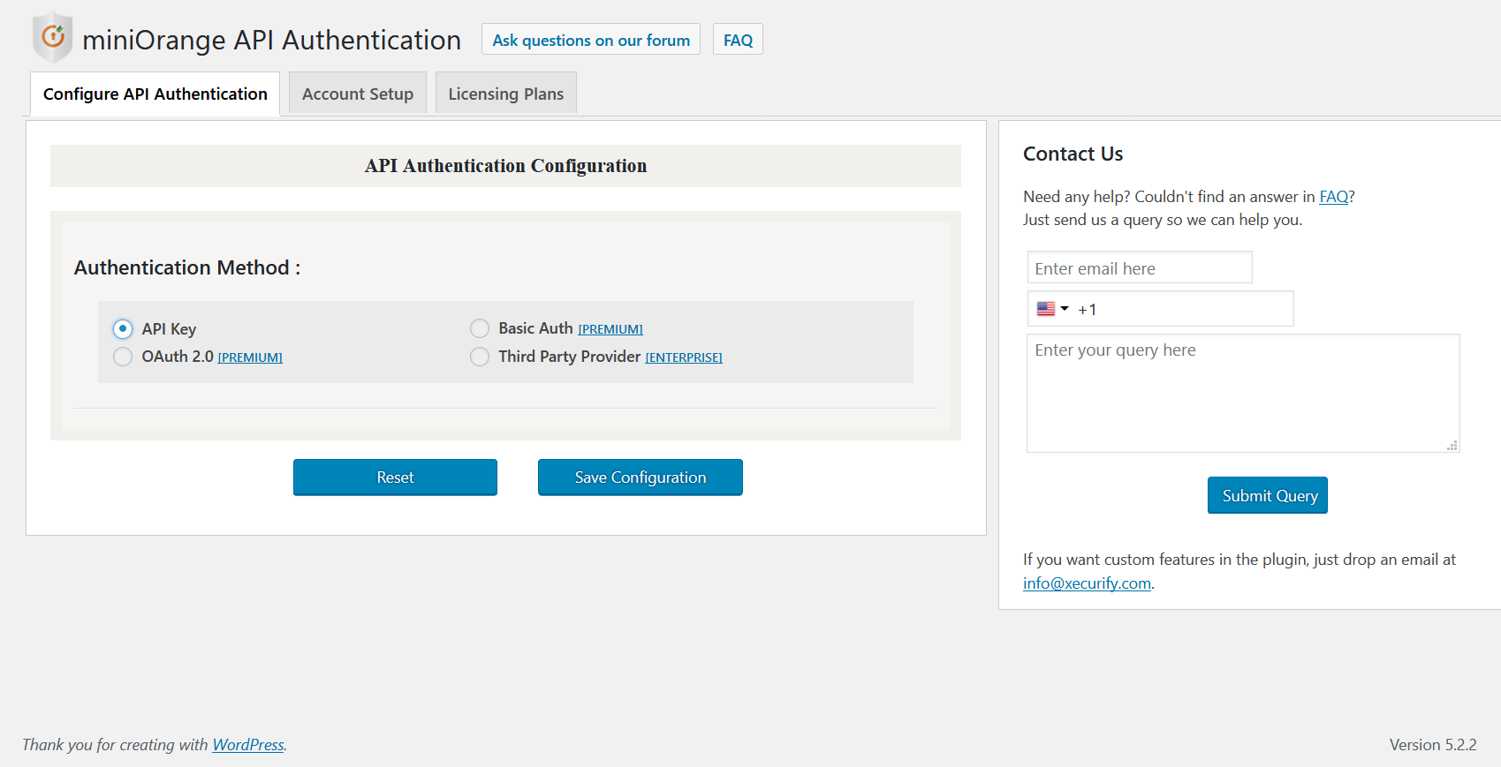The width and height of the screenshot is (1501, 767).
Task: Click inside the query text area
Action: tap(1242, 393)
